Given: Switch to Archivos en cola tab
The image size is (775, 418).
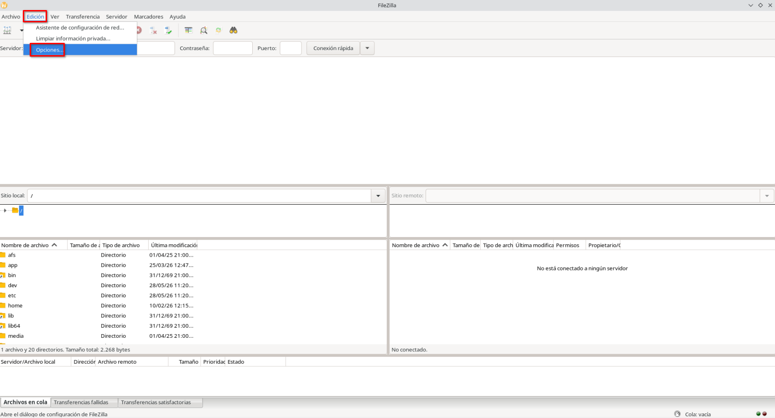Looking at the screenshot, I should point(26,402).
